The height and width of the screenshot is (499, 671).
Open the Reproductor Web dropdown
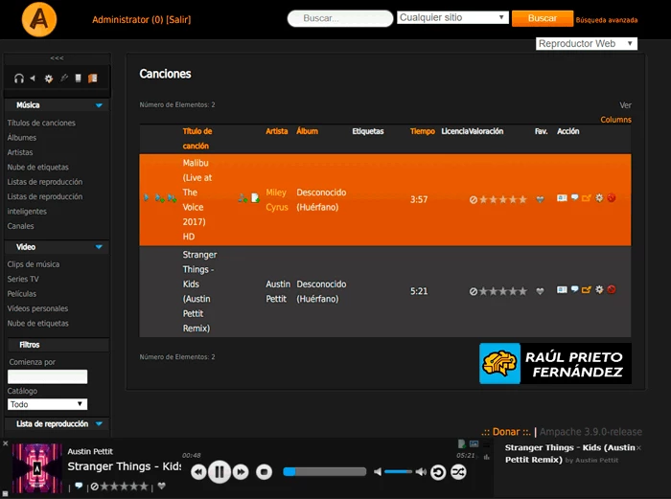point(586,43)
